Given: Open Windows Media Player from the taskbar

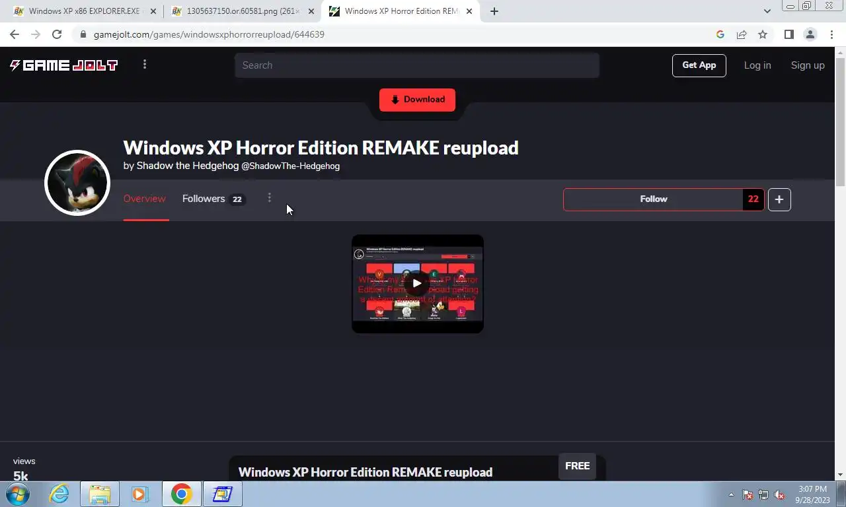Looking at the screenshot, I should 139,494.
